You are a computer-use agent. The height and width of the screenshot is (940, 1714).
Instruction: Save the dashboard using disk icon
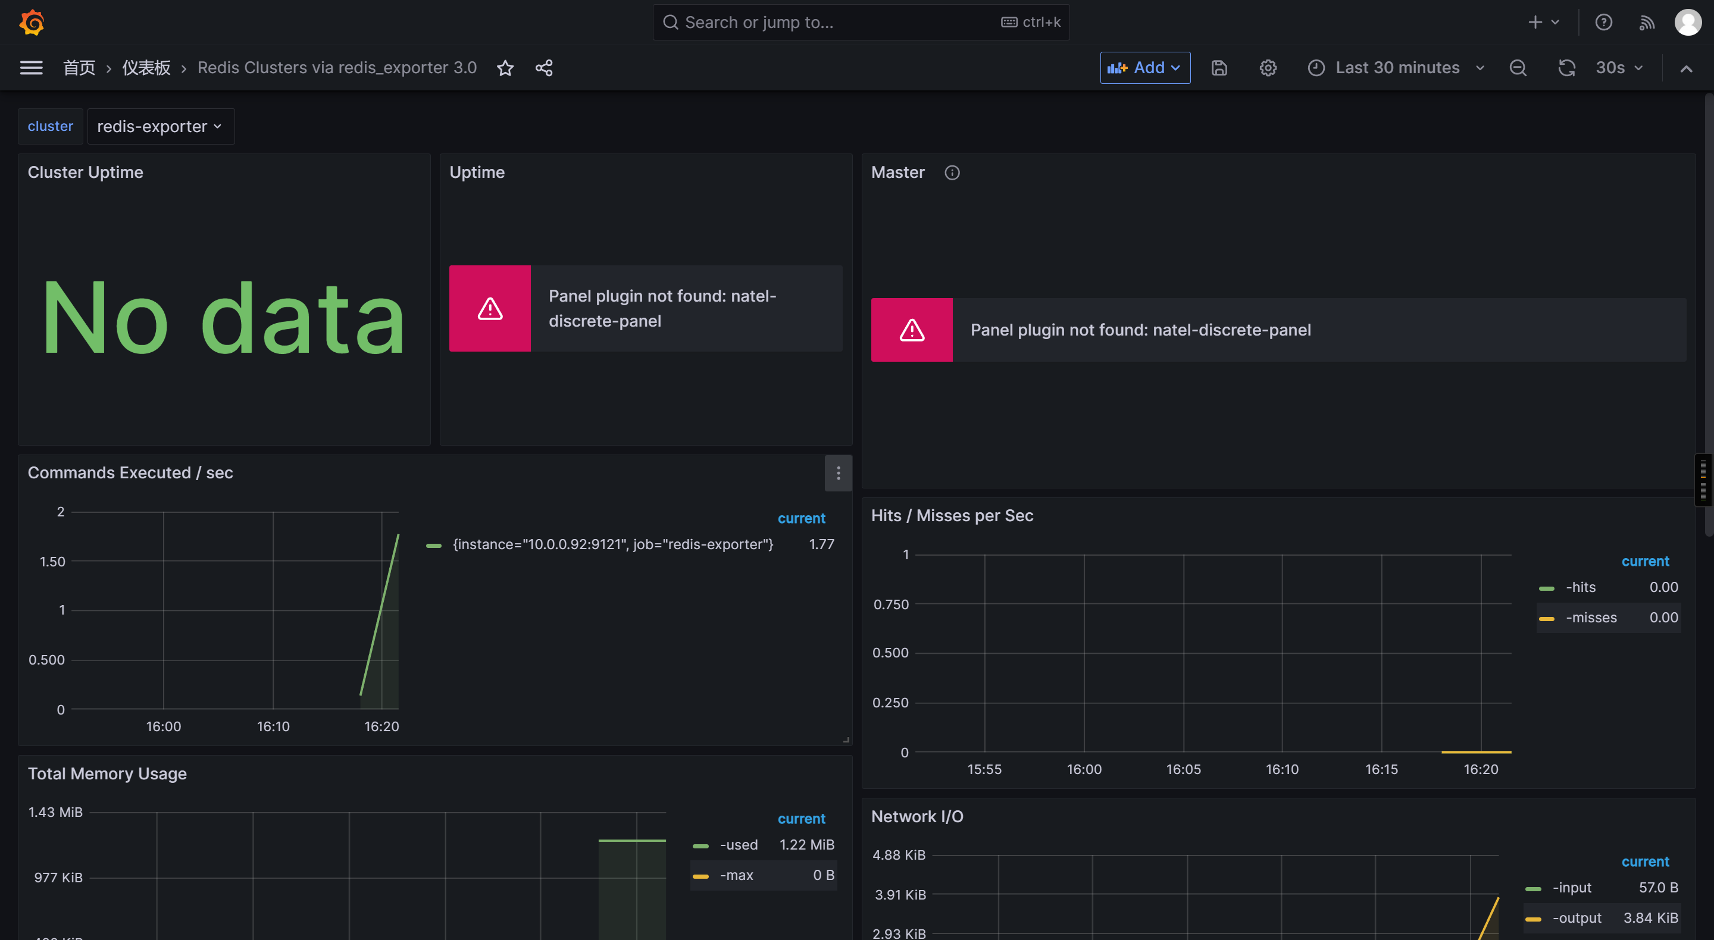coord(1218,68)
